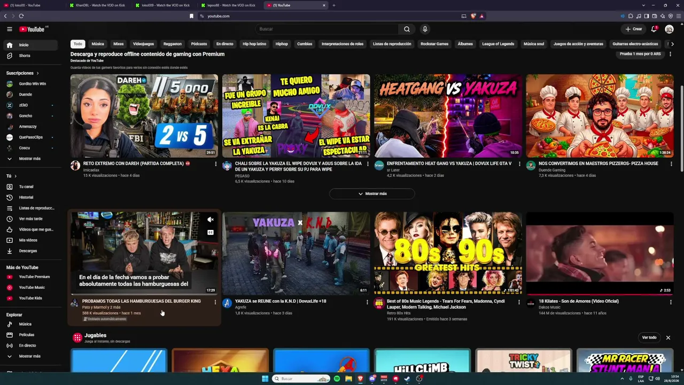Open the YouTube hamburger guide menu
This screenshot has height=385, width=684.
(10, 29)
